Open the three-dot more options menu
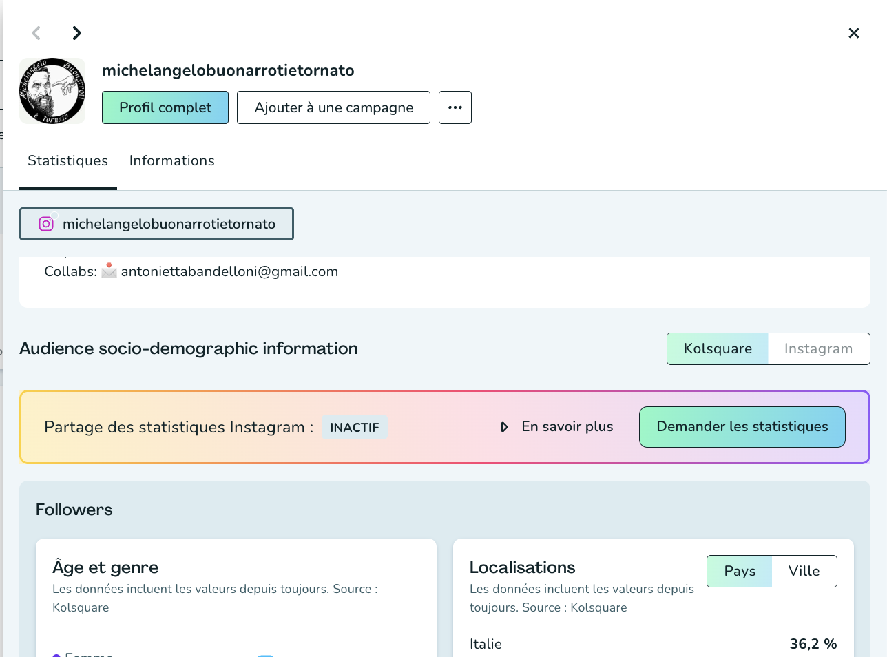Image resolution: width=887 pixels, height=657 pixels. click(455, 107)
